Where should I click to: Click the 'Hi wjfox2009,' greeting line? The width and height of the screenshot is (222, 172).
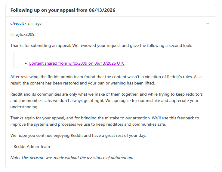23,34
